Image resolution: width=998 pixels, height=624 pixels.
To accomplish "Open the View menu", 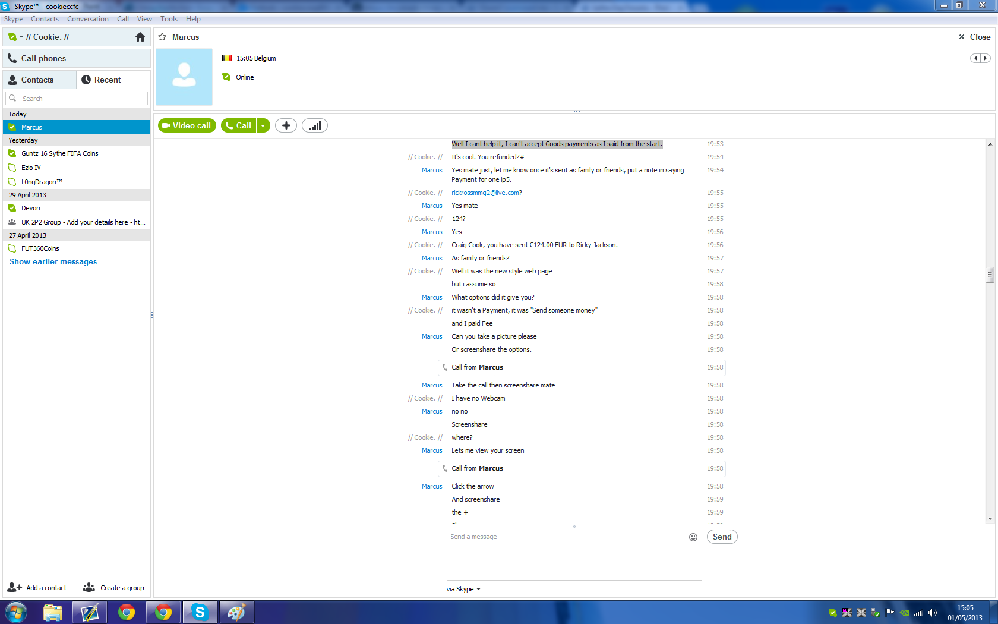I will click(x=145, y=19).
